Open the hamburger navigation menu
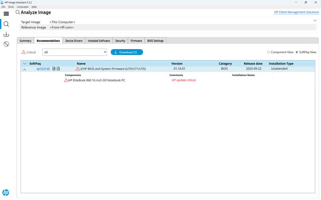Screen dimensions: 321x200 click(x=6, y=14)
